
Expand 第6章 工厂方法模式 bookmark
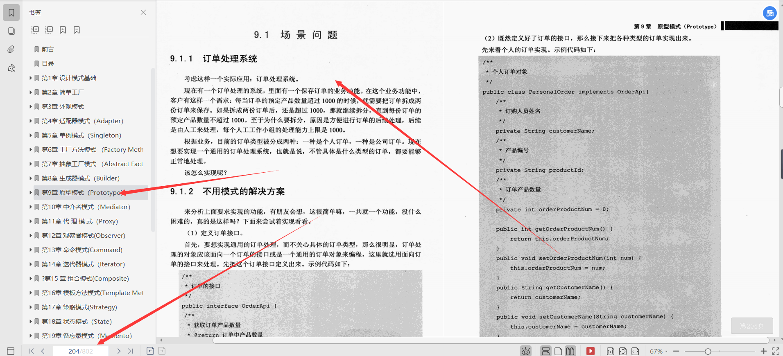[x=31, y=149]
